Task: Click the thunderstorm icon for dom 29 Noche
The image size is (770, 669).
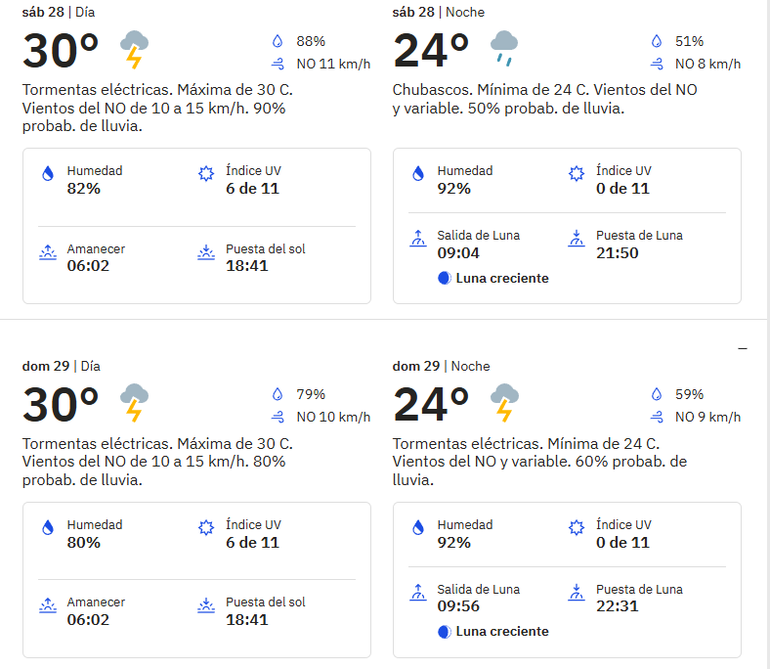Action: coord(504,403)
